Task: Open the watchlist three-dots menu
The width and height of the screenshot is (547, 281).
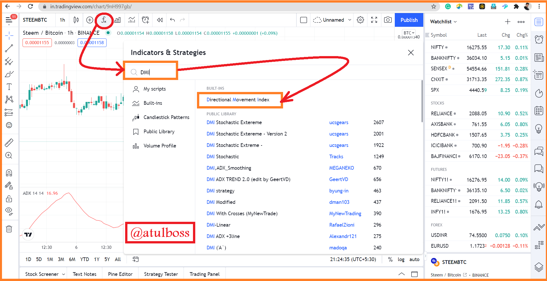Action: [x=521, y=22]
